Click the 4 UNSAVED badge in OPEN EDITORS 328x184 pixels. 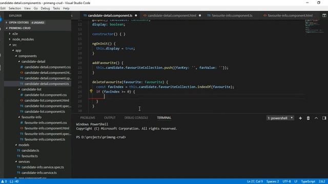[37, 22]
